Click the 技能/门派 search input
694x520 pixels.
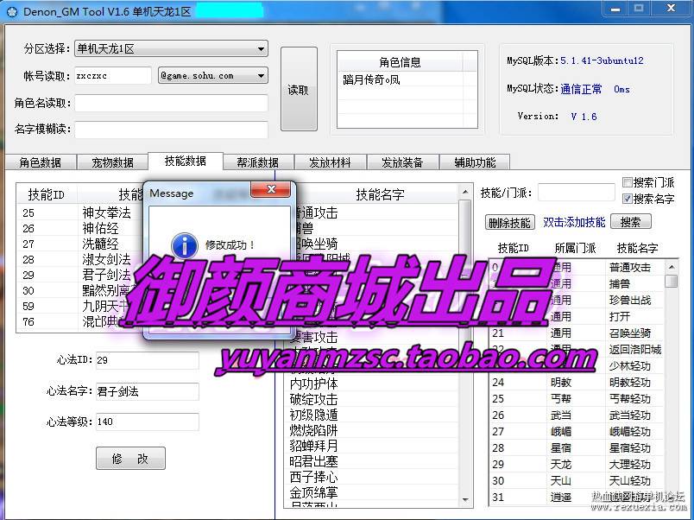point(577,193)
